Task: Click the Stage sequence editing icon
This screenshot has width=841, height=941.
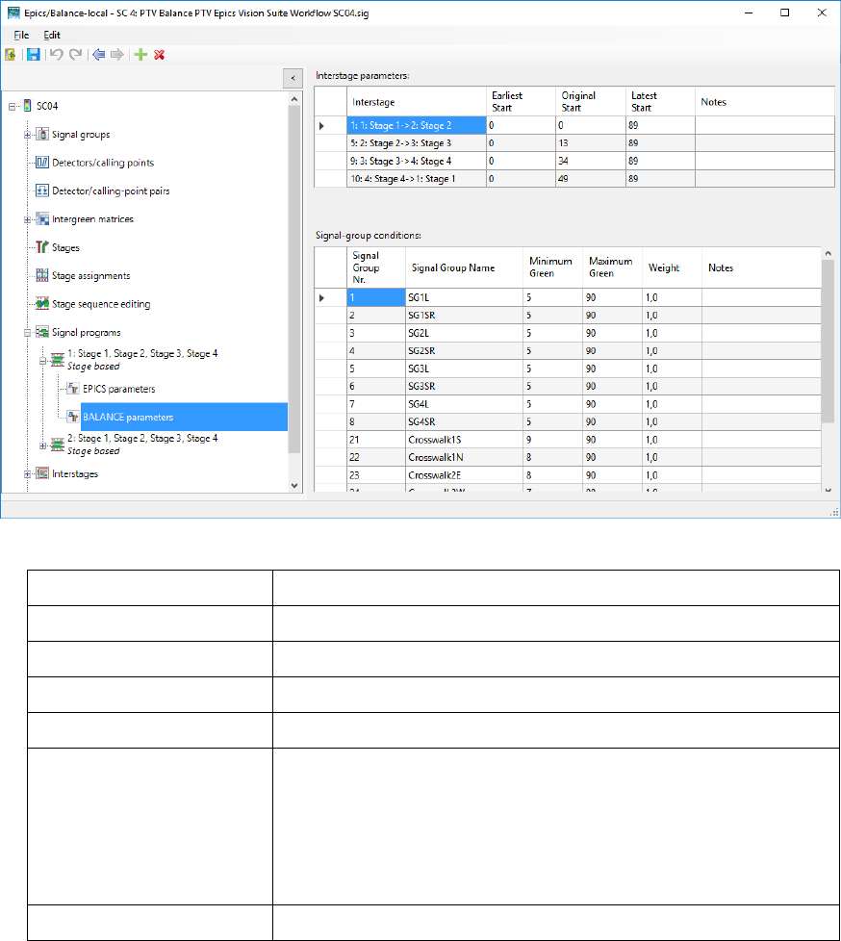Action: [42, 304]
